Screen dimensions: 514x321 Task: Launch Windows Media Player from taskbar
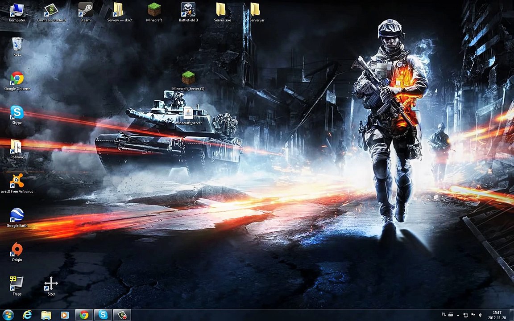pos(65,315)
